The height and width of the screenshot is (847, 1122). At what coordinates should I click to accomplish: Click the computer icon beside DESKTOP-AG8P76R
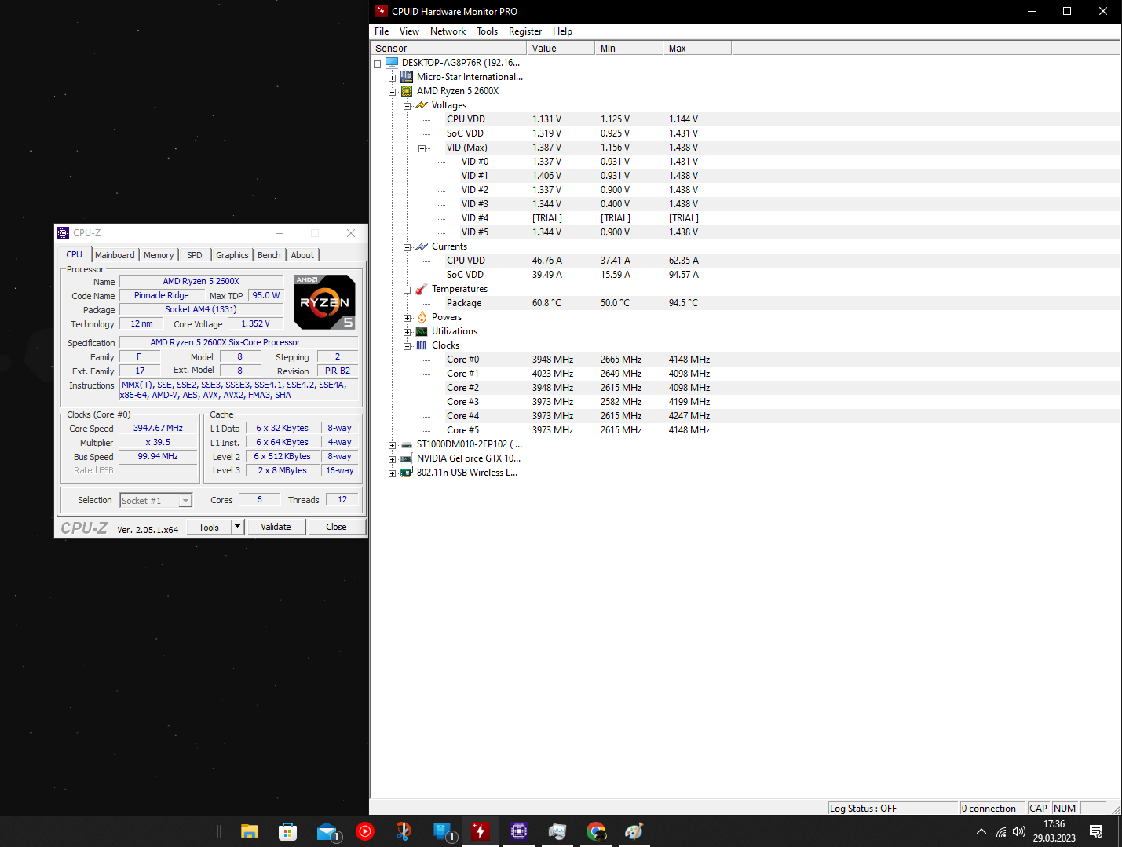(x=392, y=63)
